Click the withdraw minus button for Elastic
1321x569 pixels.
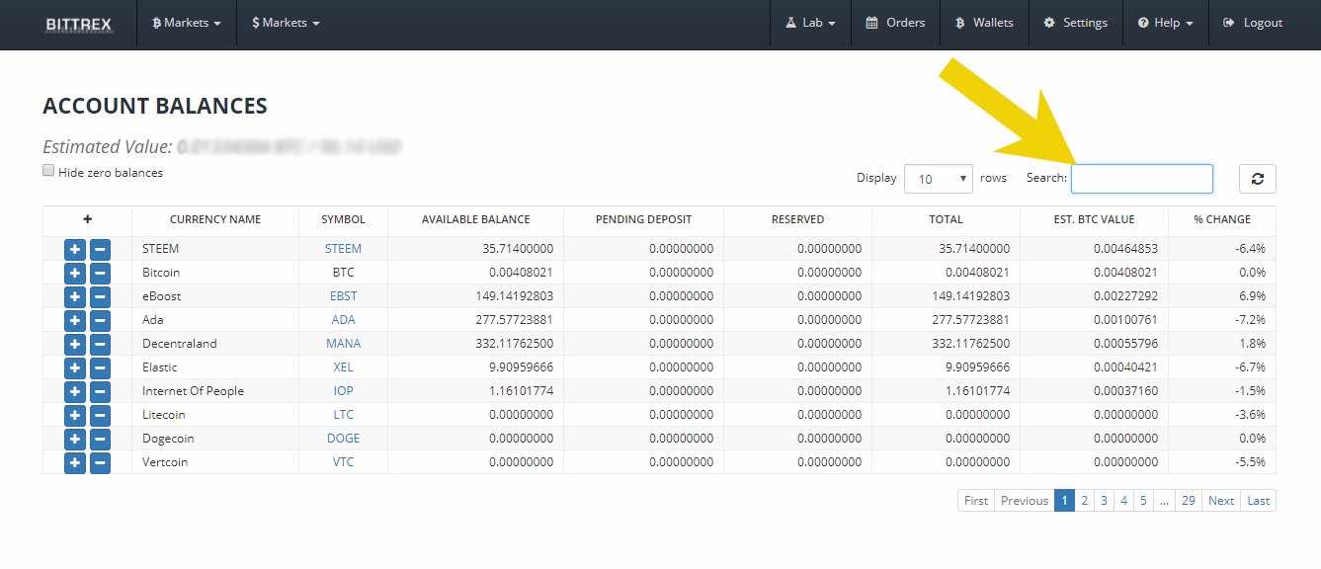pos(100,367)
